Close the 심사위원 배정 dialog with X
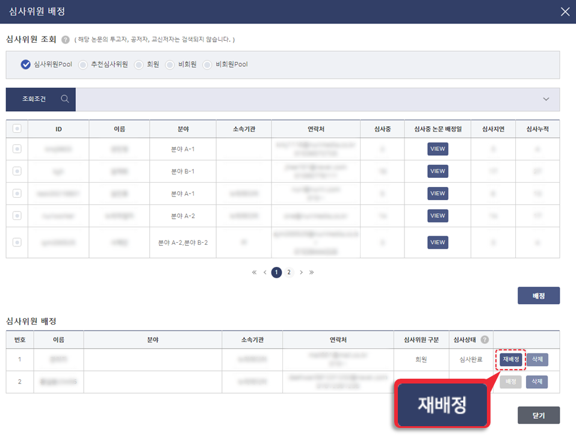The height and width of the screenshot is (437, 576). tap(565, 11)
